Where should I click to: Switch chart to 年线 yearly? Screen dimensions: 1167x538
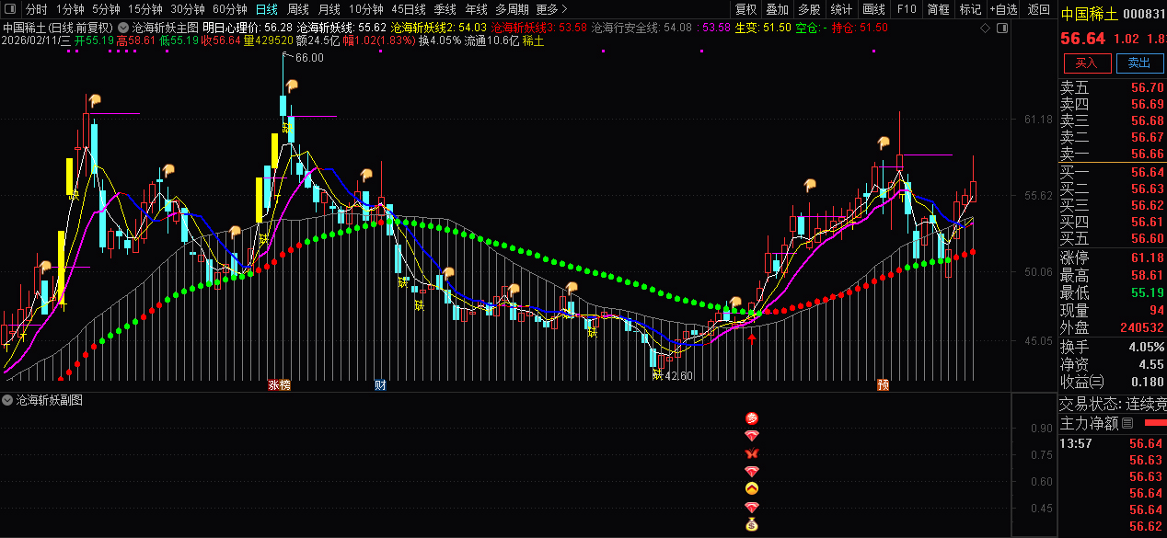coord(476,9)
